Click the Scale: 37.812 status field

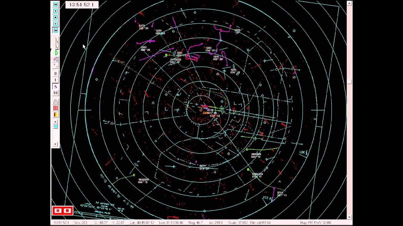coord(238,223)
